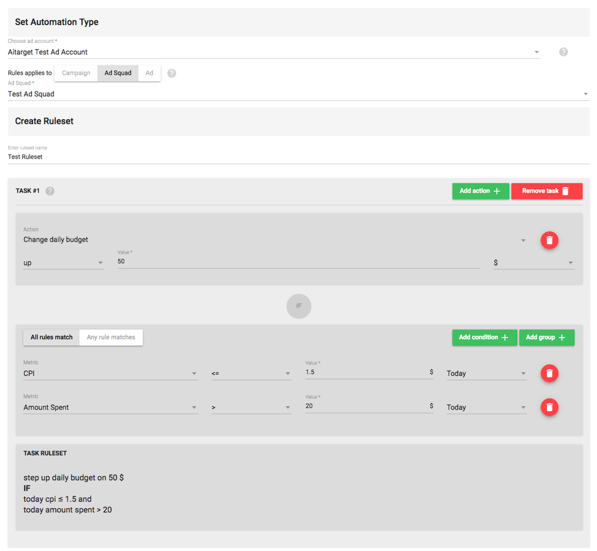This screenshot has width=597, height=551.
Task: Open the up direction dropdown
Action: [x=64, y=263]
